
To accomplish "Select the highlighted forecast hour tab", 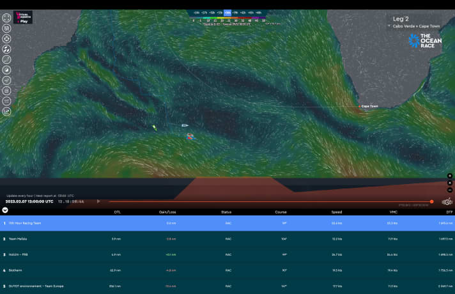I will [x=227, y=13].
